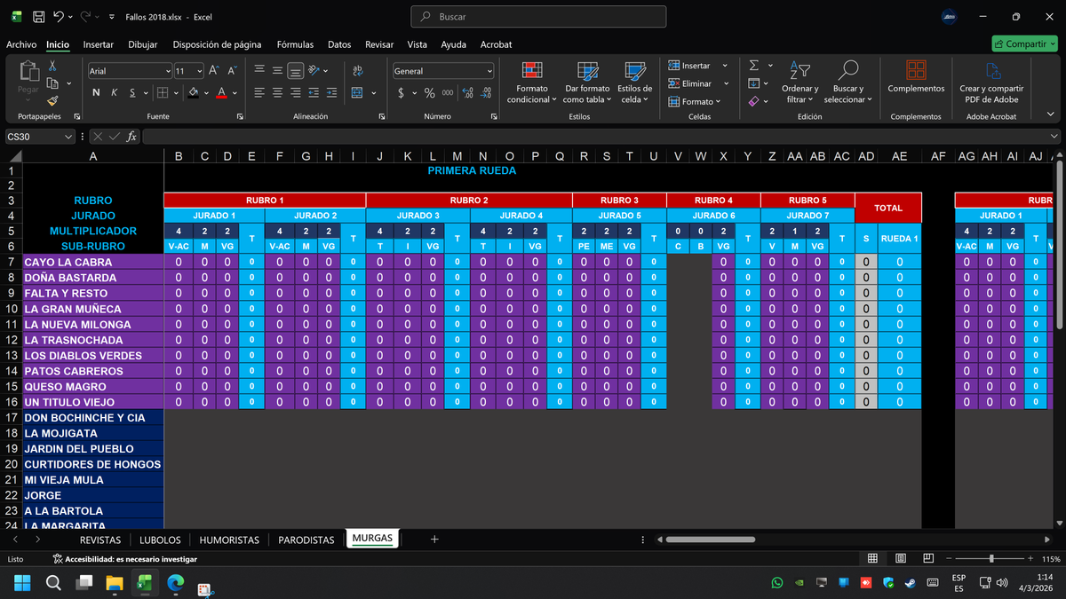This screenshot has height=599, width=1066.
Task: Apply the fill color bucket
Action: [193, 92]
